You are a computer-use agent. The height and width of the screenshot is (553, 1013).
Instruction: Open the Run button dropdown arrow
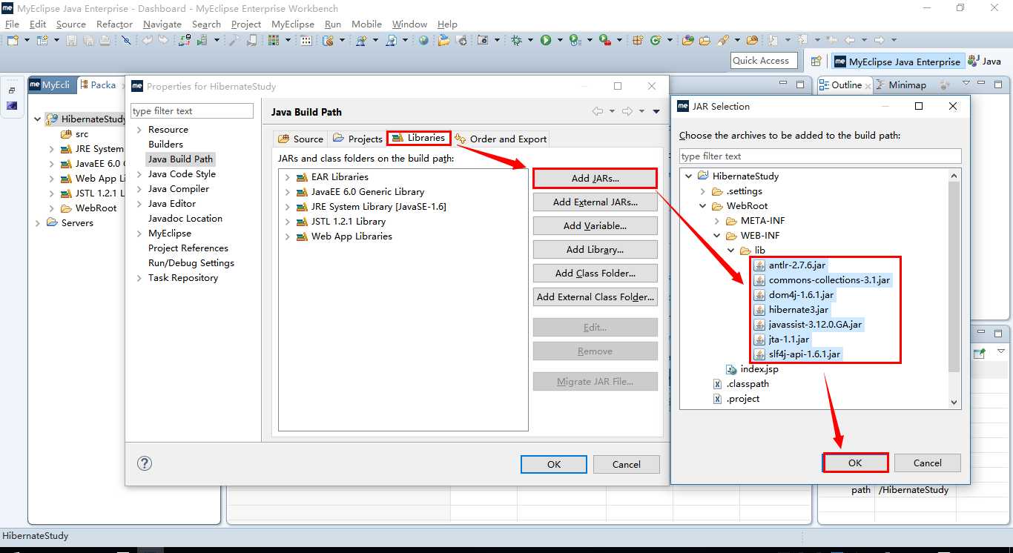[560, 40]
